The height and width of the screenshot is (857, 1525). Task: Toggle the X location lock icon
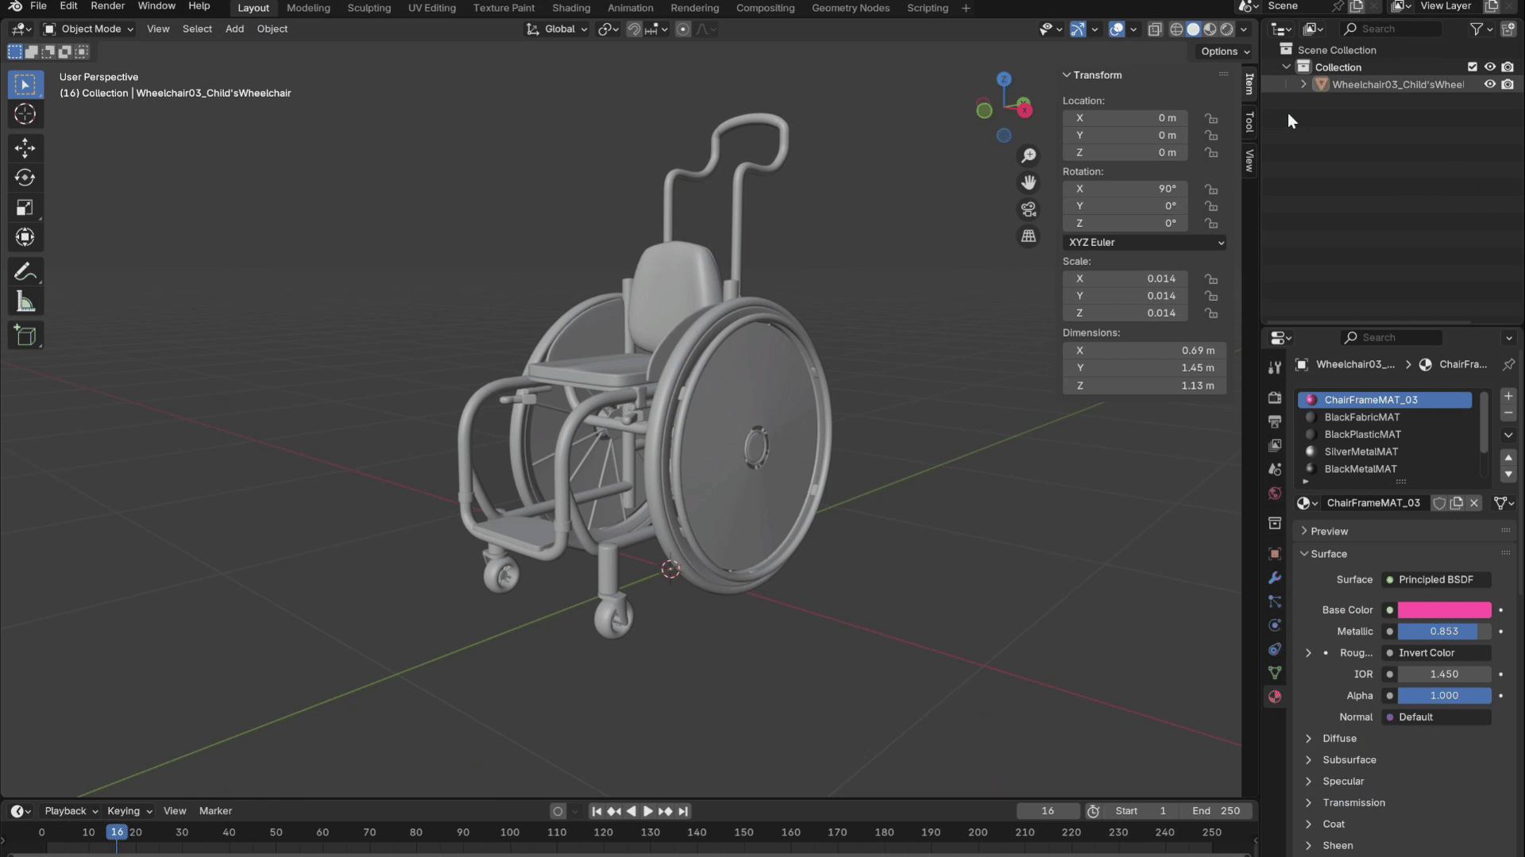[1210, 118]
